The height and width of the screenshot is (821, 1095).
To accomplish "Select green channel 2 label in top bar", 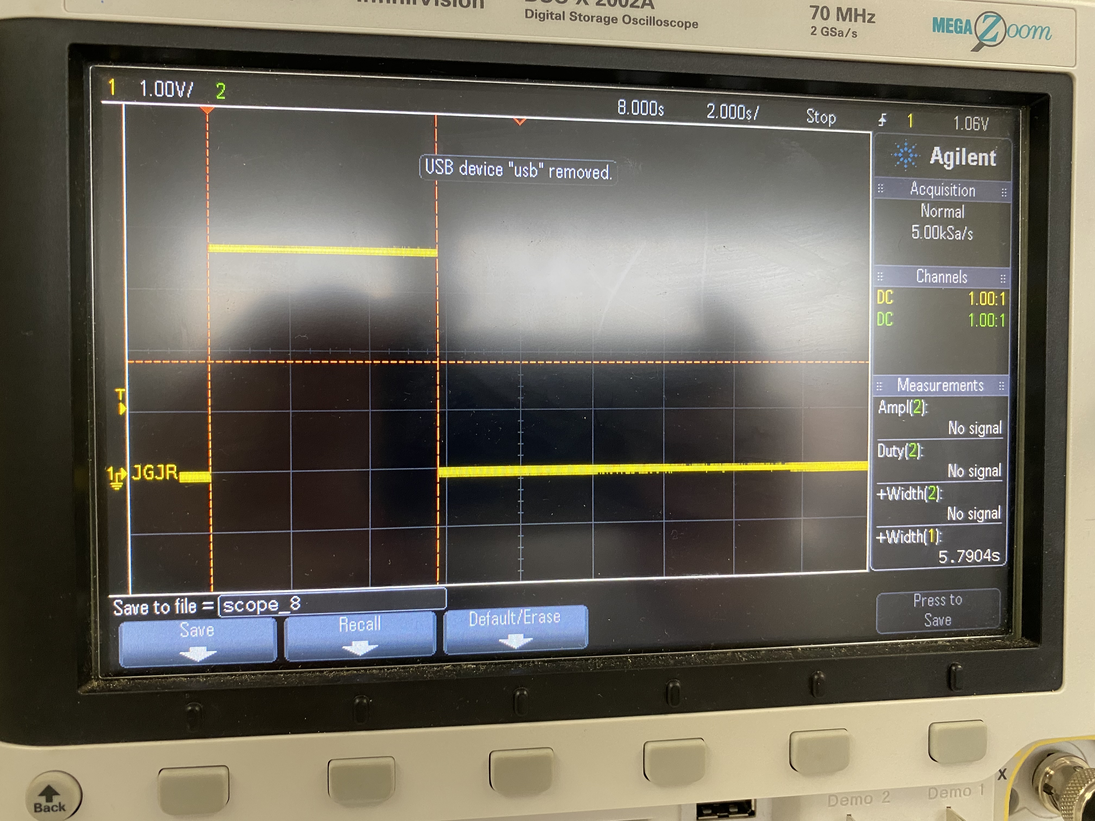I will click(x=221, y=91).
